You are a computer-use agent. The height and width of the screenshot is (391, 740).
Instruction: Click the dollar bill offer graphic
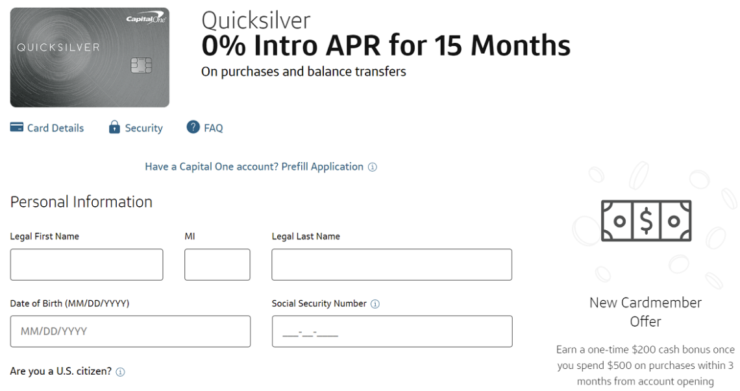645,220
